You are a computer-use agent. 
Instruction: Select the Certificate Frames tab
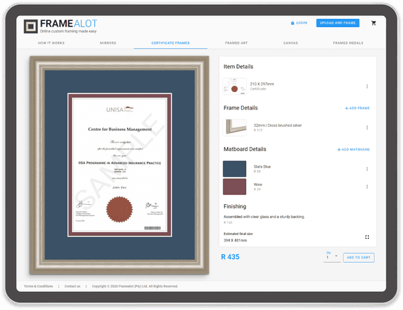(170, 43)
